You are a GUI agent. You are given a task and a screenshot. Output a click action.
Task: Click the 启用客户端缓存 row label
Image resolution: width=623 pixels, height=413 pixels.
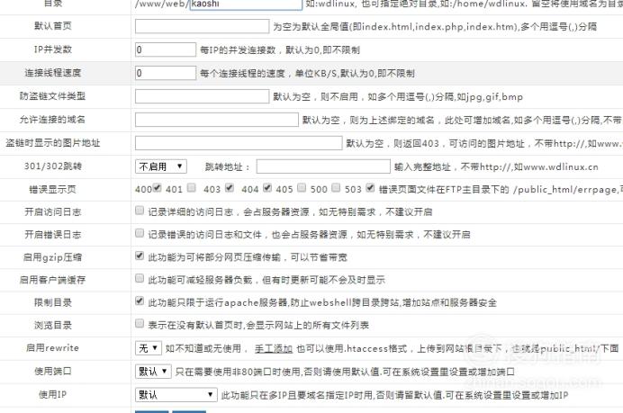[52, 280]
